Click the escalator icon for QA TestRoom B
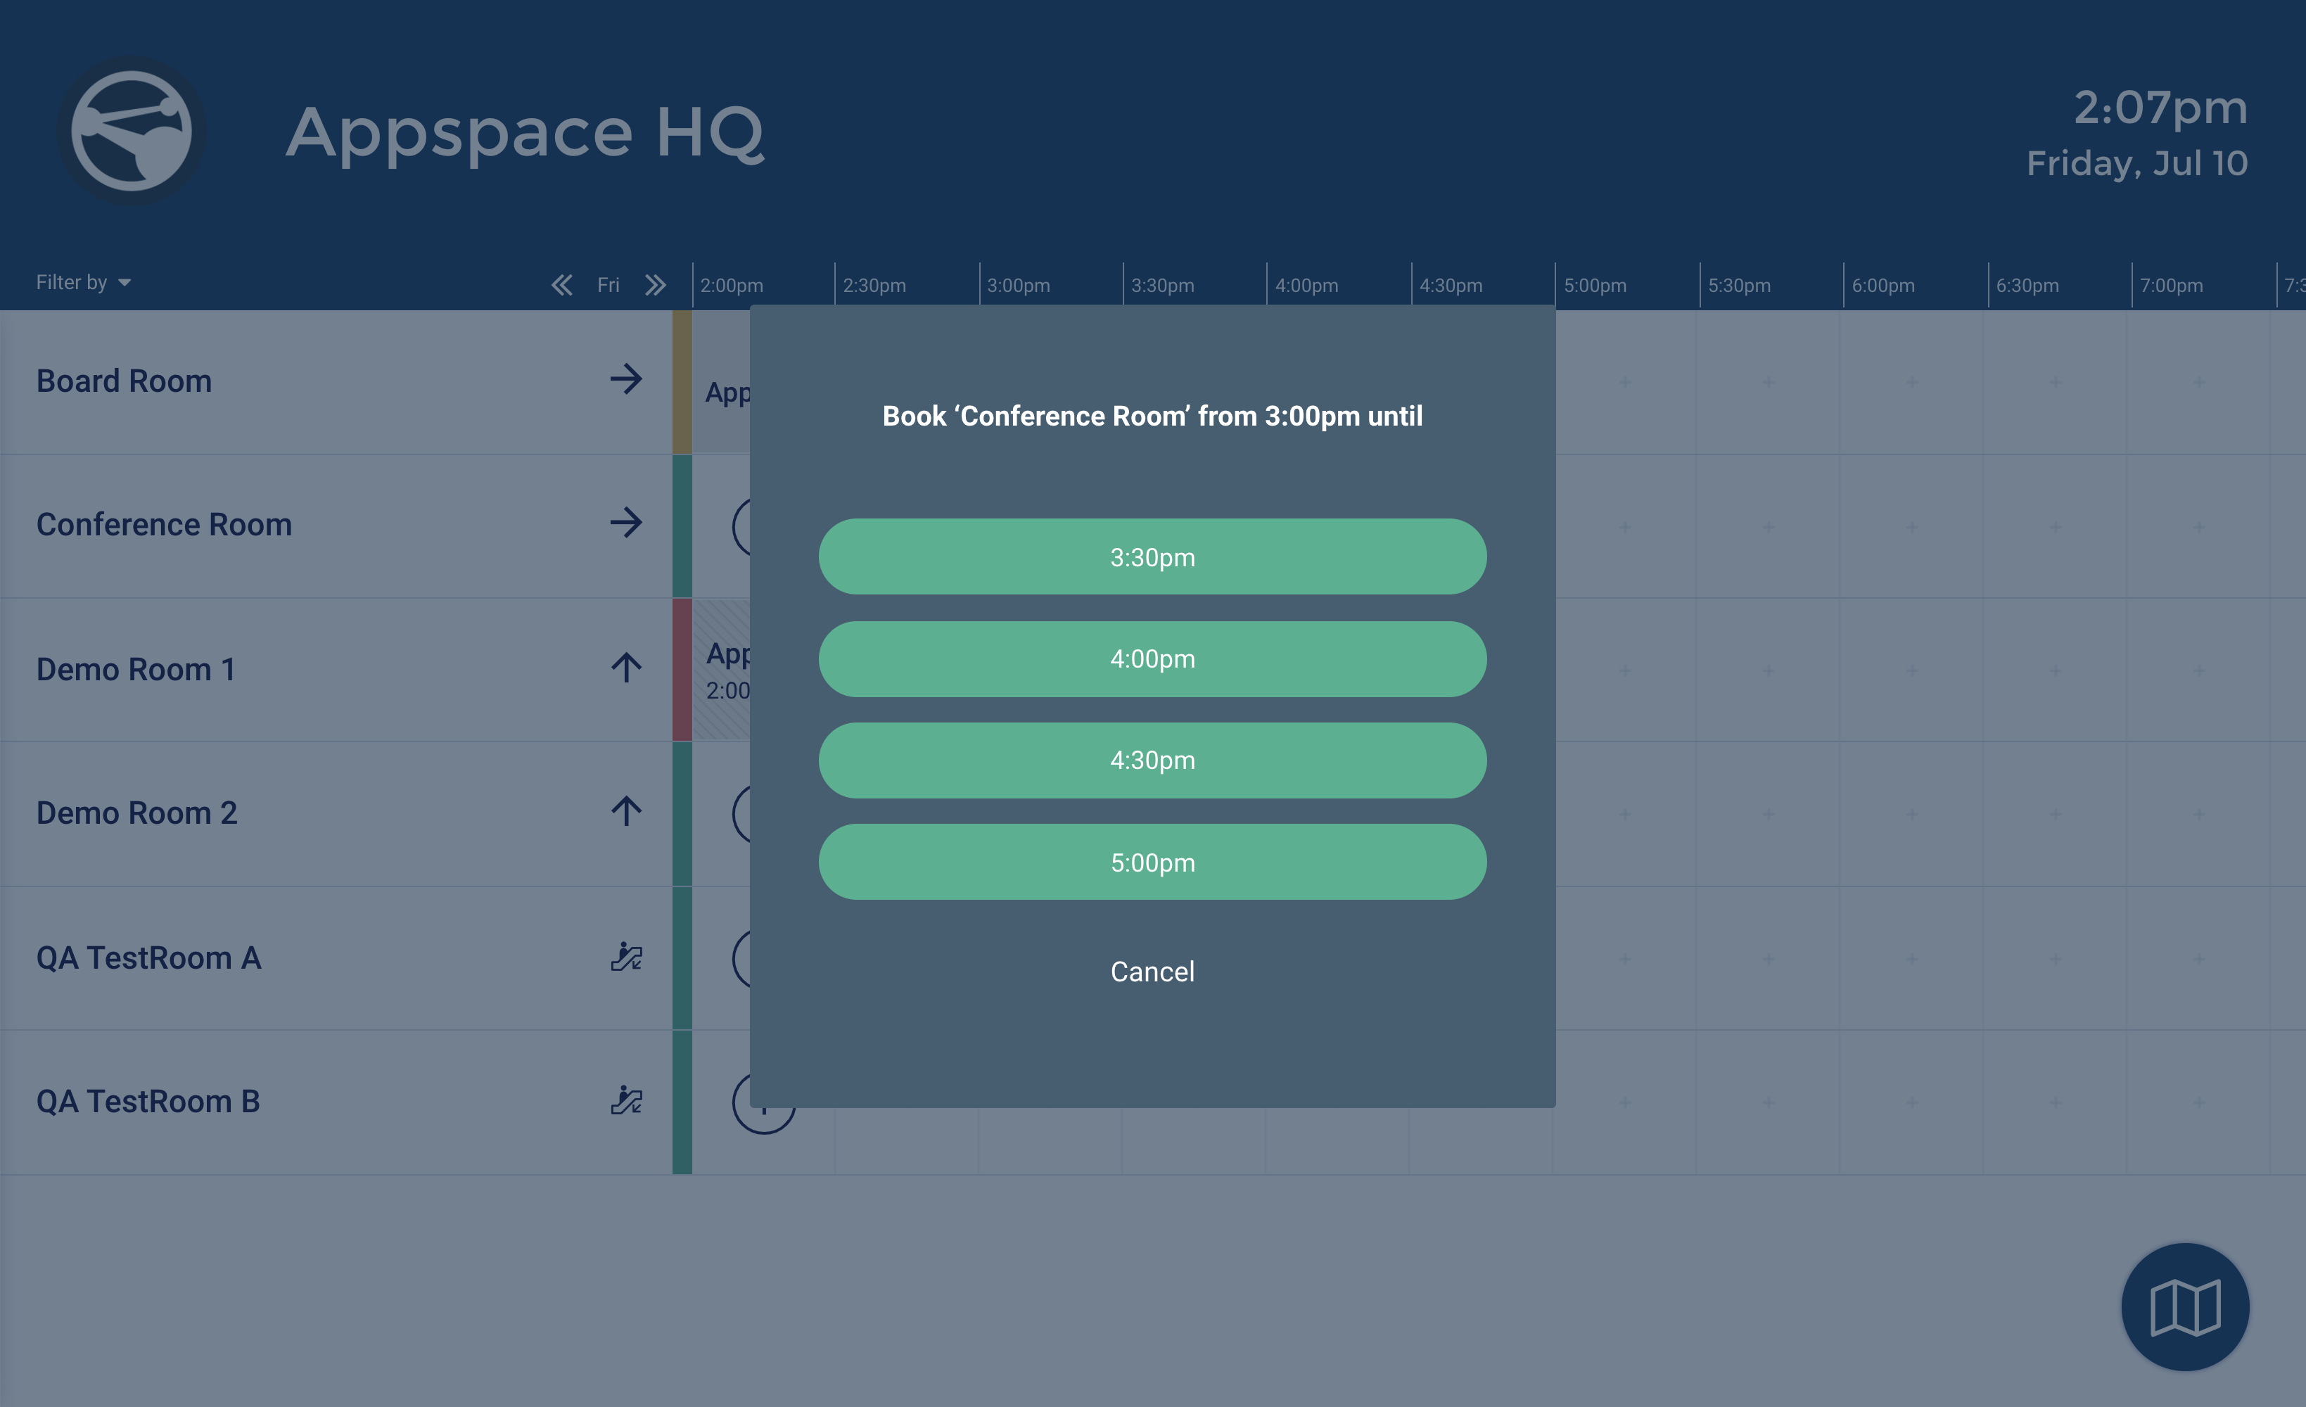 coord(626,1100)
